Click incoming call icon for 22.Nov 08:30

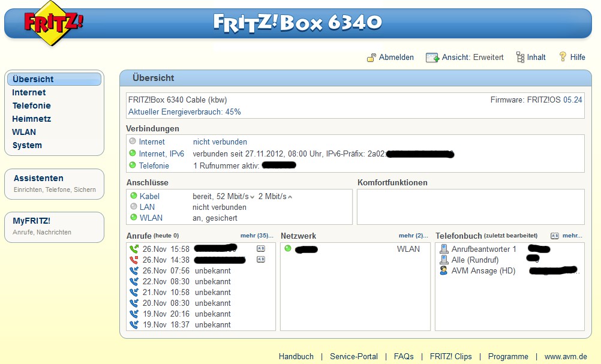pos(134,281)
